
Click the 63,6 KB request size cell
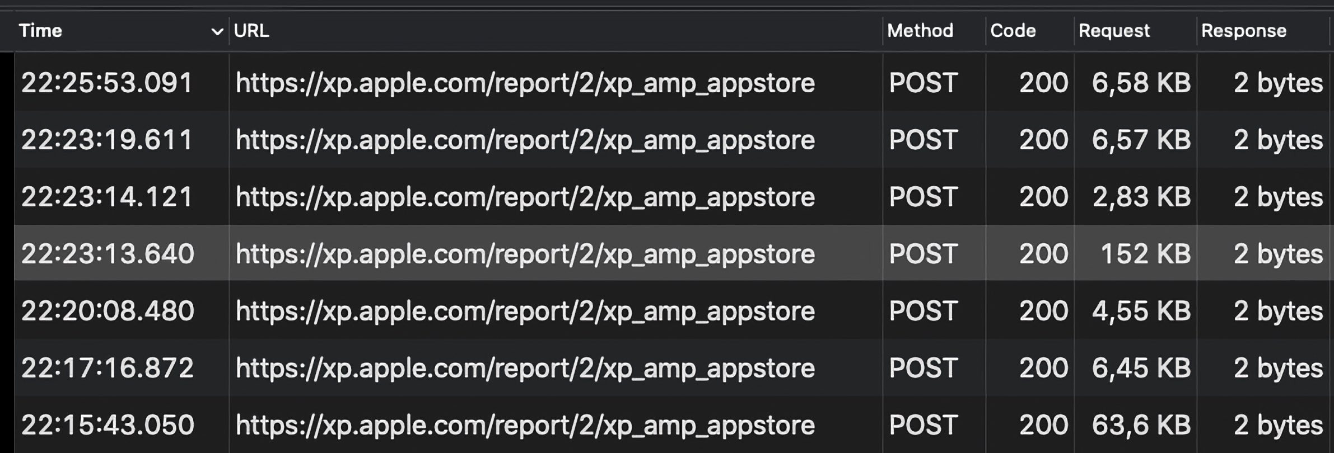click(1141, 425)
